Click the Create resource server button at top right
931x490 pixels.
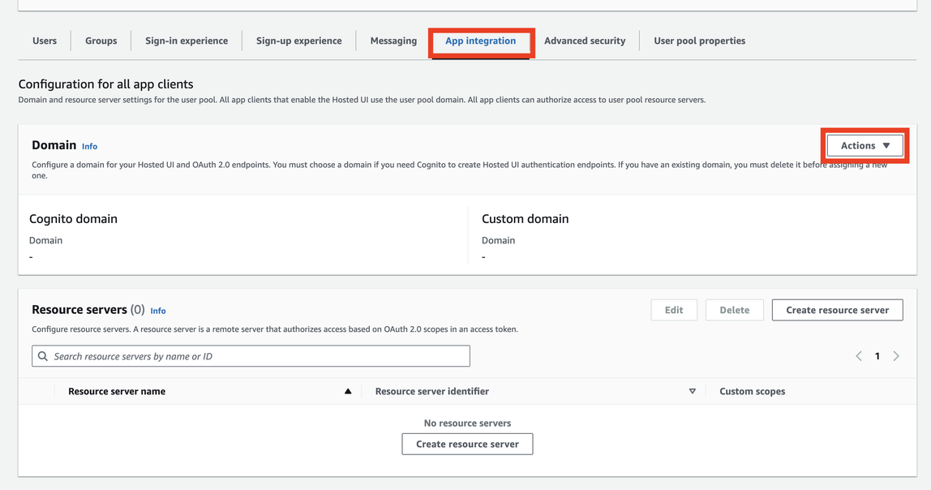[837, 310]
